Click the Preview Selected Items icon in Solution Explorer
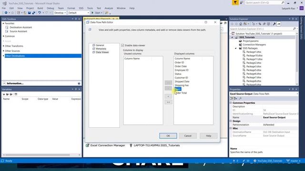 (279, 24)
